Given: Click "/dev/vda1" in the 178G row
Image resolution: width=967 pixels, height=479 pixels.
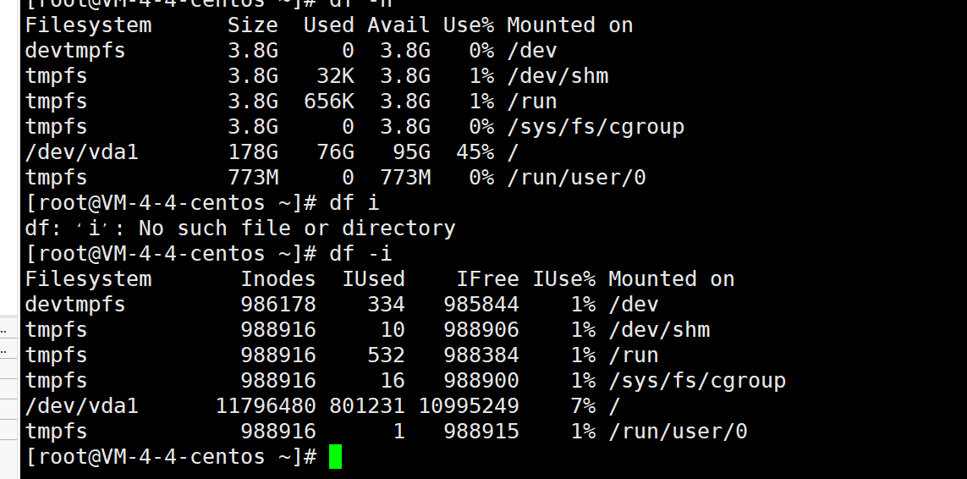Looking at the screenshot, I should pos(81,151).
